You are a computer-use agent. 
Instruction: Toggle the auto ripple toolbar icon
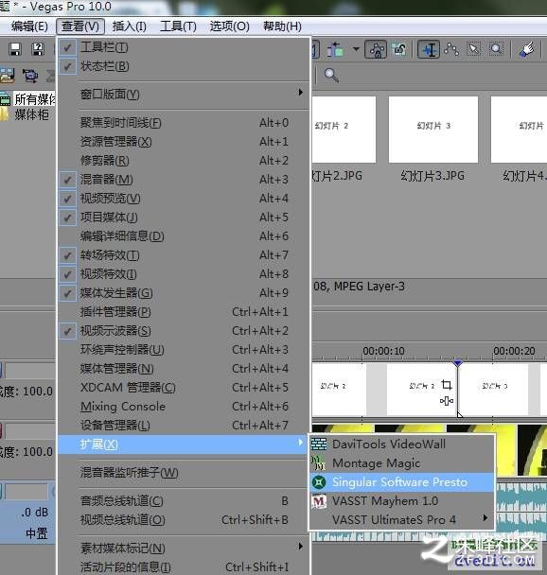coord(336,49)
